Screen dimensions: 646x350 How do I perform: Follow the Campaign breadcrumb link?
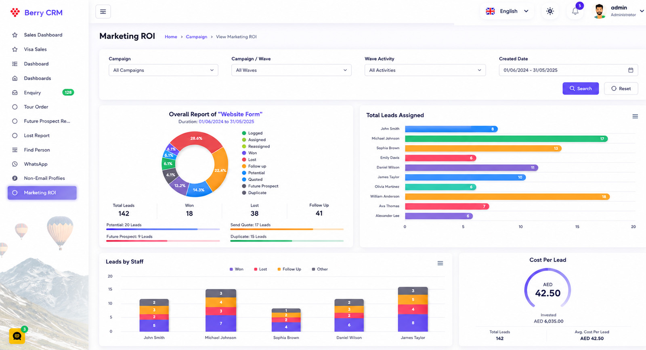click(196, 37)
